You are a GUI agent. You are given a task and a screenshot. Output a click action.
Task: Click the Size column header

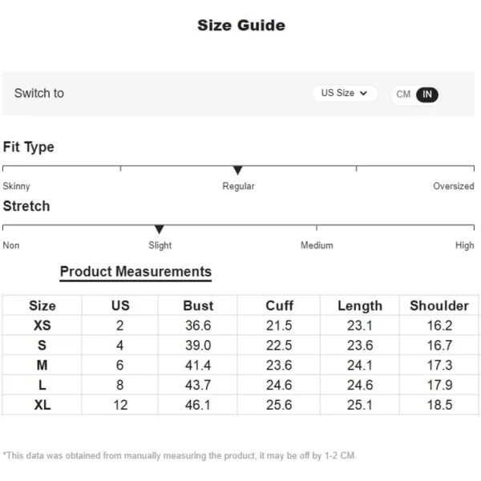42,305
